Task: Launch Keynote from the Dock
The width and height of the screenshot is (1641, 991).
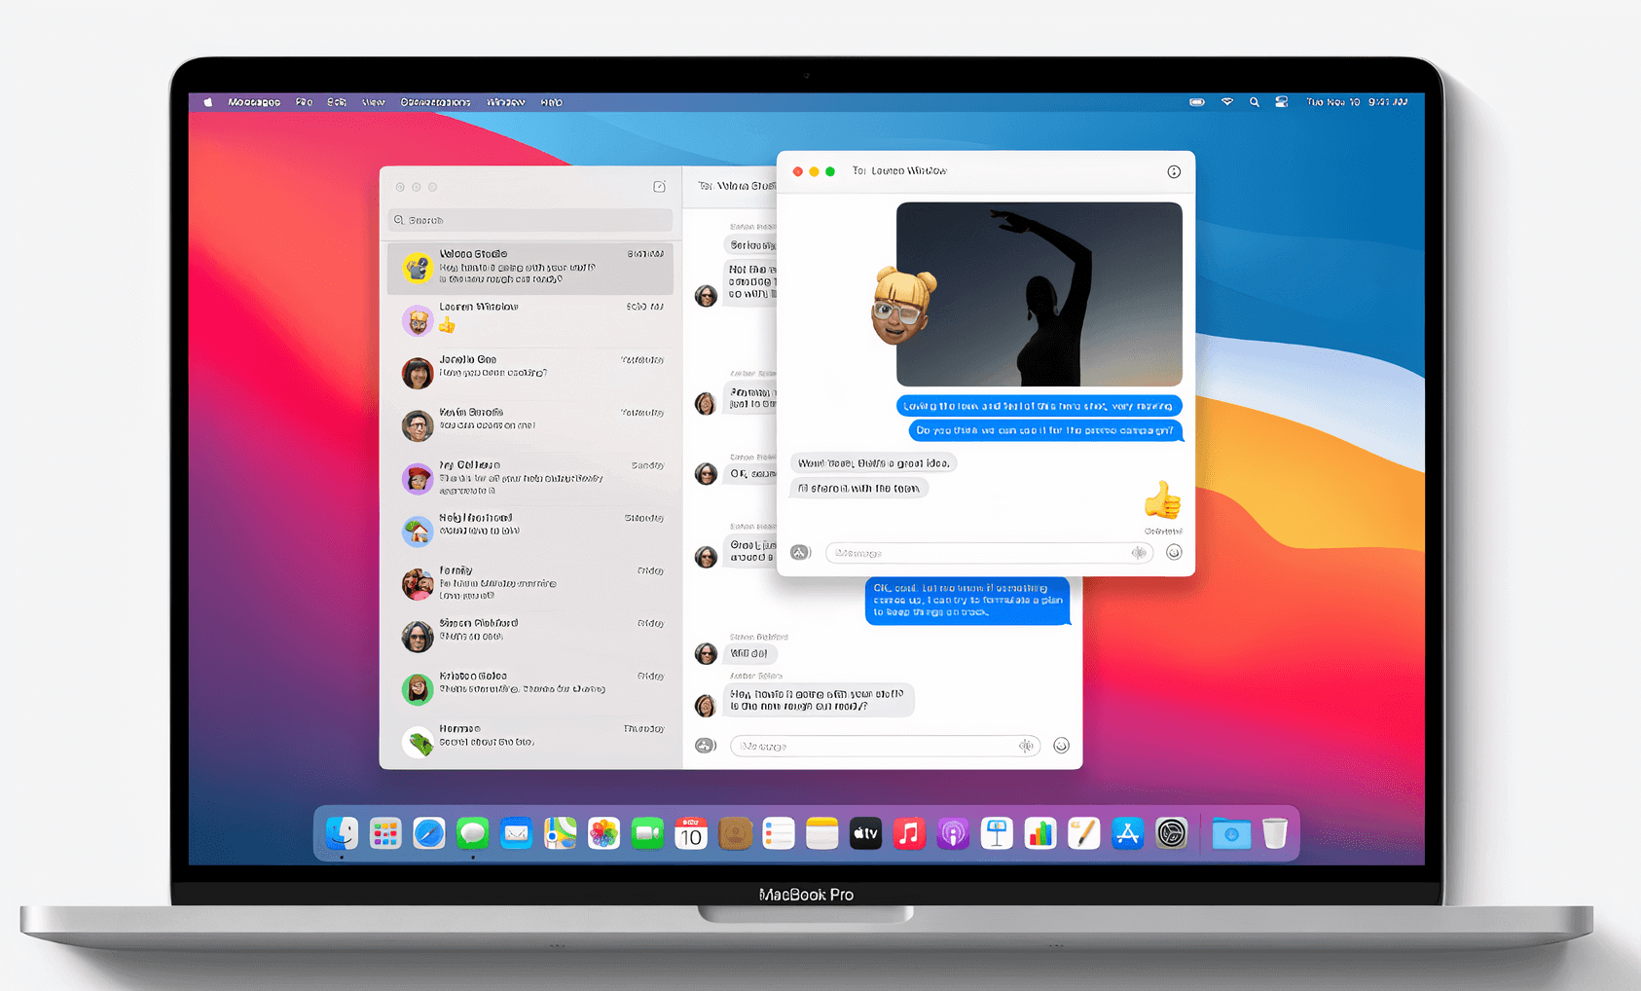Action: pyautogui.click(x=997, y=833)
